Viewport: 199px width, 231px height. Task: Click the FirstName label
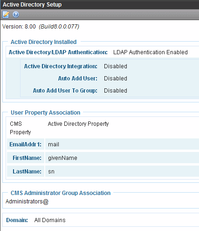27,158
